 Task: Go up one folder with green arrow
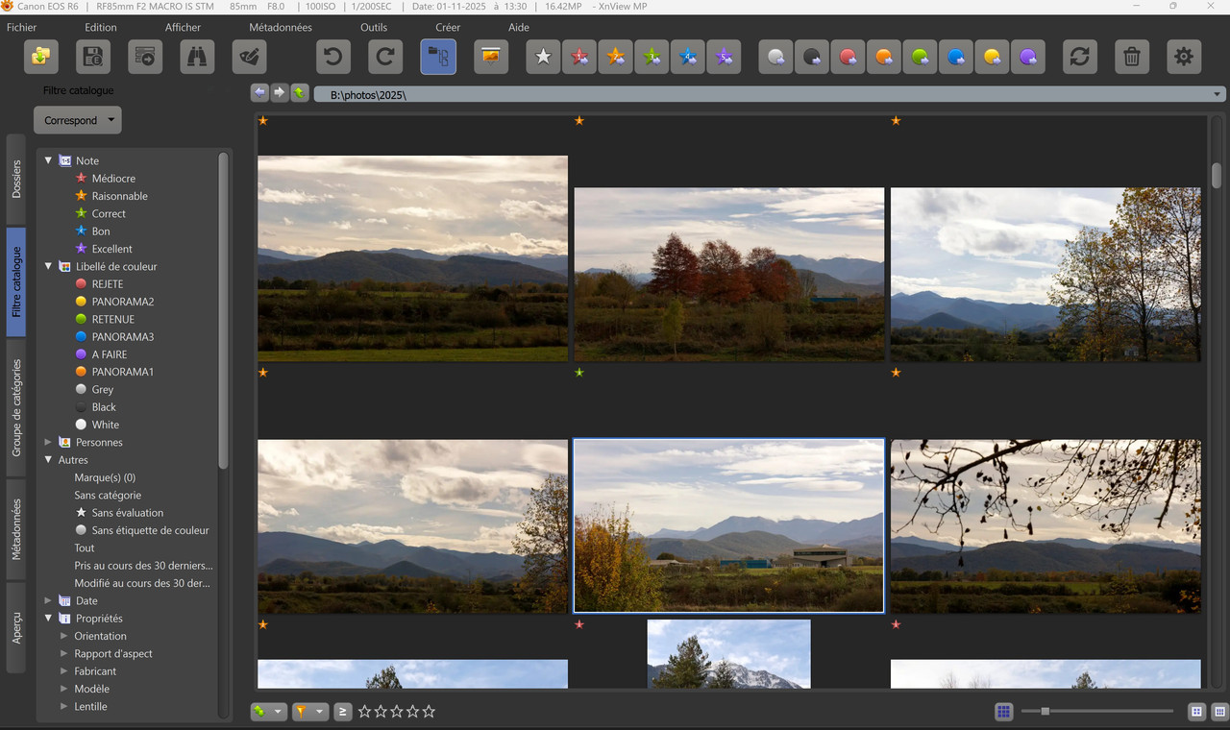(300, 93)
